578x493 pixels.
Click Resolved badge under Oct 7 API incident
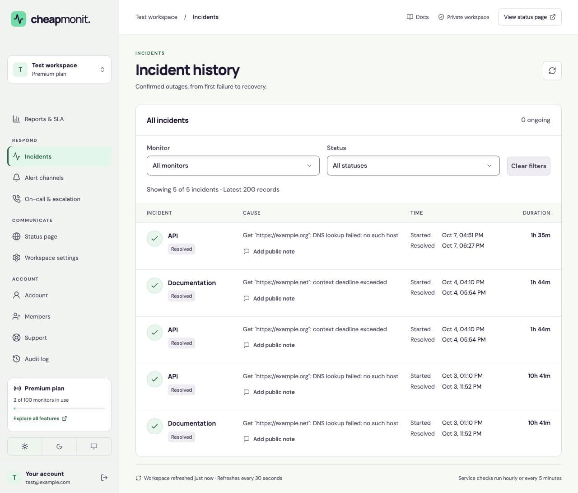tap(182, 249)
